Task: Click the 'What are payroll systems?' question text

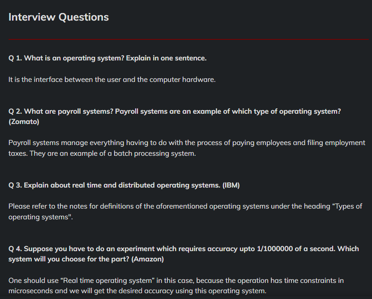Action: [x=69, y=111]
